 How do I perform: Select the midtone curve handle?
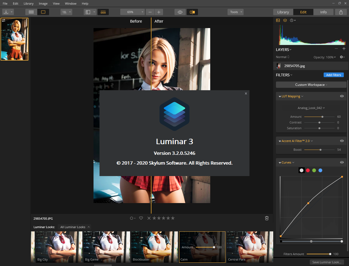[x=308, y=203]
